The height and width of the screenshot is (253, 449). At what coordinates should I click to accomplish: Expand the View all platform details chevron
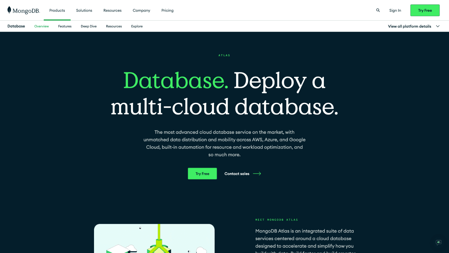point(438,26)
